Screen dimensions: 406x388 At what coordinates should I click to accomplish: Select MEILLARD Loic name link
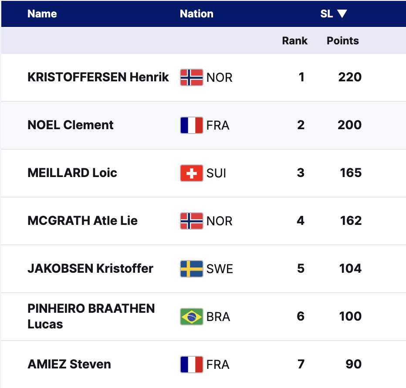pyautogui.click(x=72, y=173)
